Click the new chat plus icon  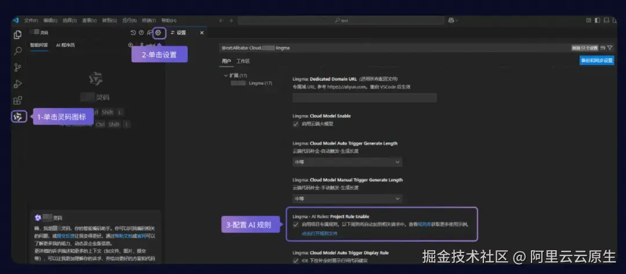(130, 45)
